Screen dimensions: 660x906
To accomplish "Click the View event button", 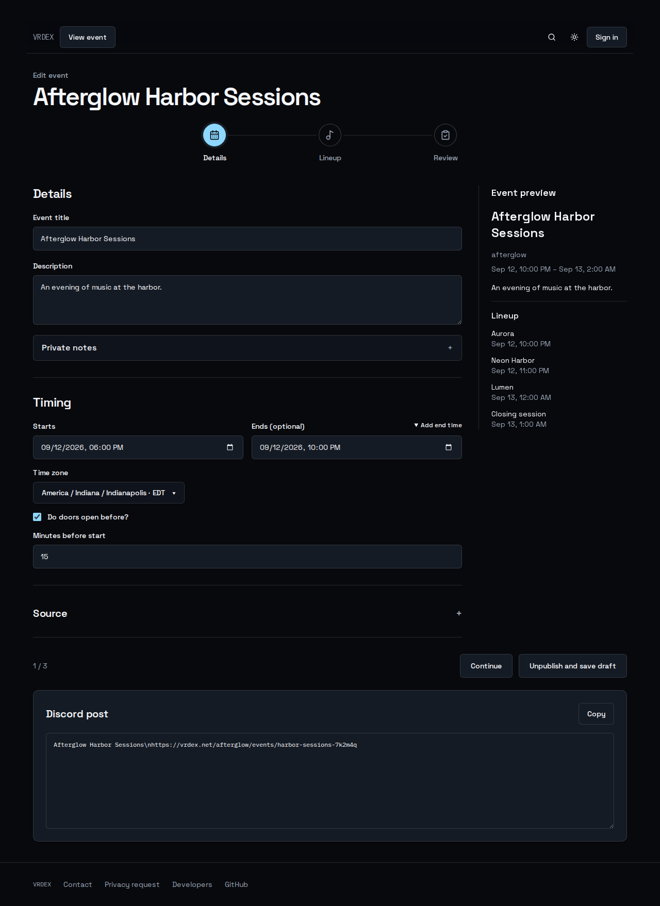I will [x=88, y=37].
